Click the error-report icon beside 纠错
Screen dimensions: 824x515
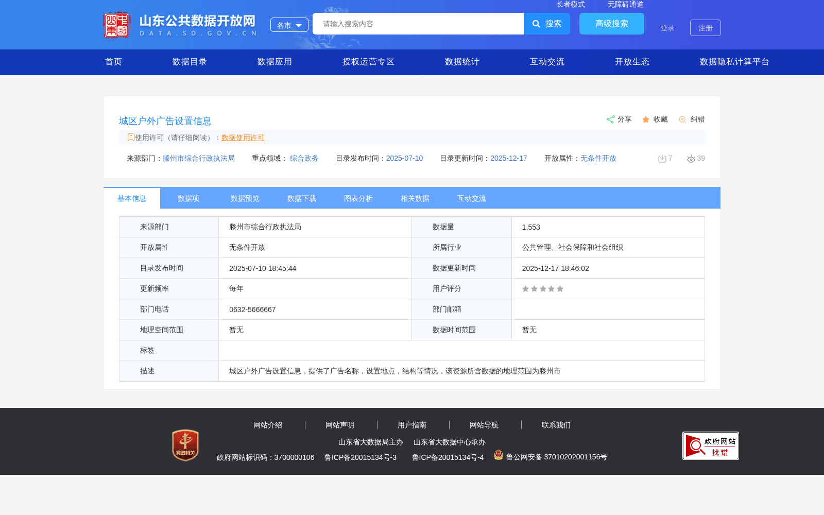(x=682, y=119)
